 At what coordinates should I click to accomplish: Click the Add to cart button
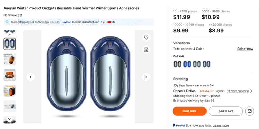(x=226, y=111)
